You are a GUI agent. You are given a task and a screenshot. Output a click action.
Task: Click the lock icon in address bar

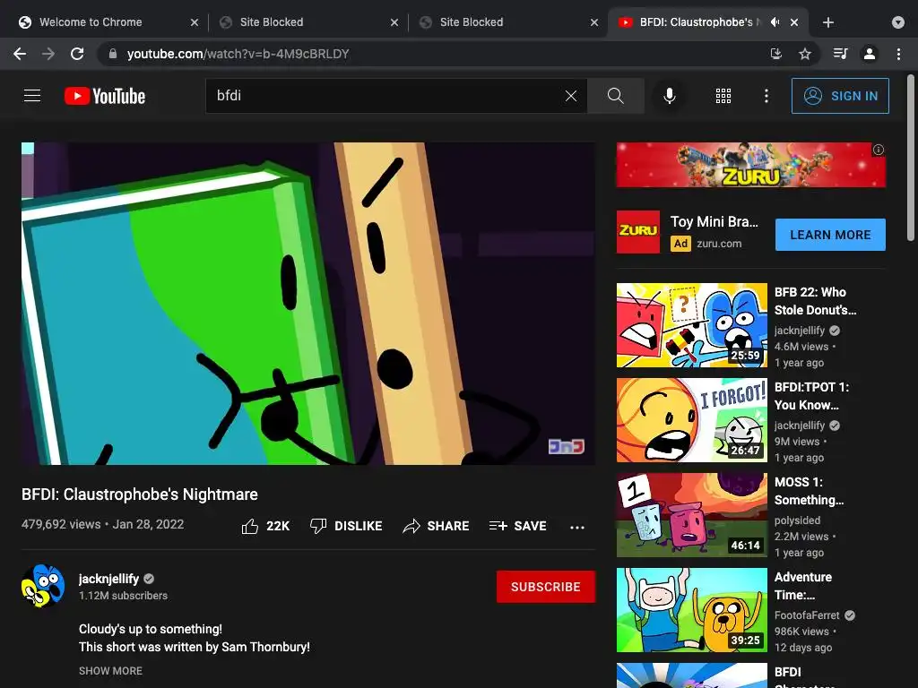(113, 54)
